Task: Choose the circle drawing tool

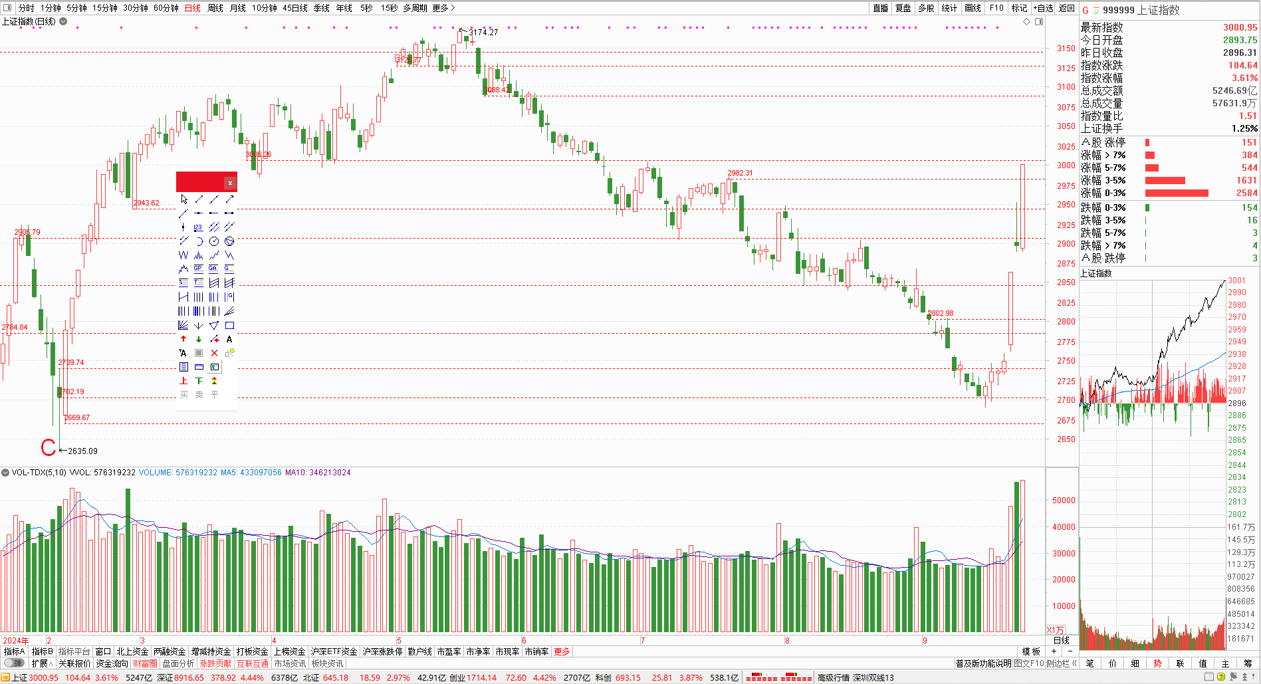Action: 214,241
